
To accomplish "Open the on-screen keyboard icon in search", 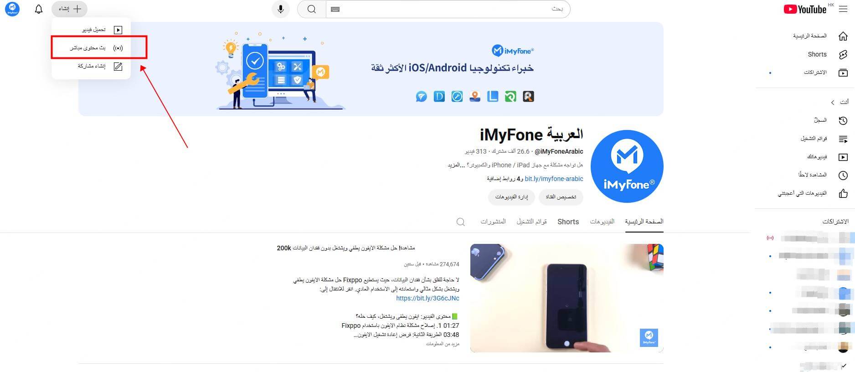I will coord(335,9).
